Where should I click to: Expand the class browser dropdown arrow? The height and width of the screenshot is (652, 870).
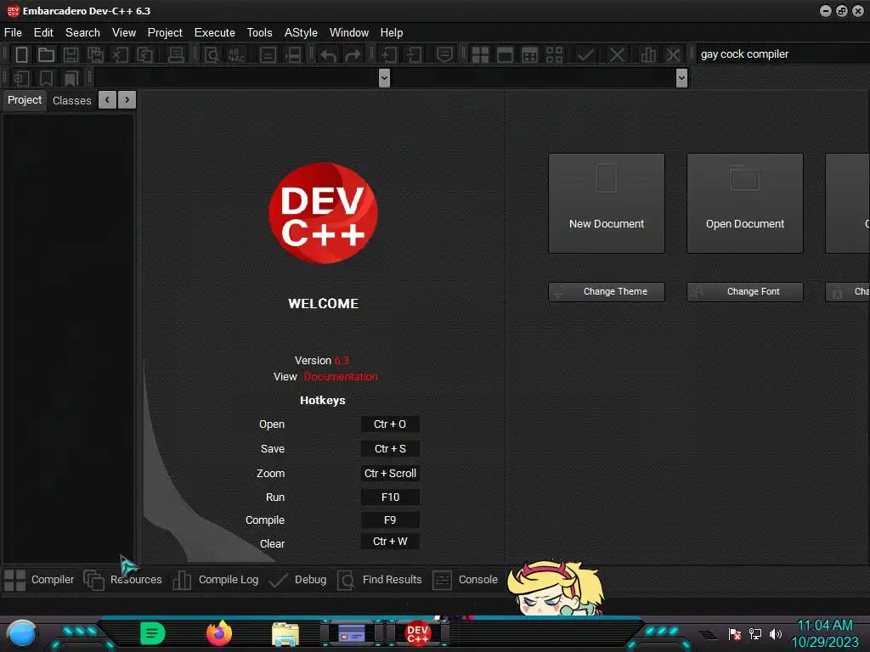[x=384, y=78]
